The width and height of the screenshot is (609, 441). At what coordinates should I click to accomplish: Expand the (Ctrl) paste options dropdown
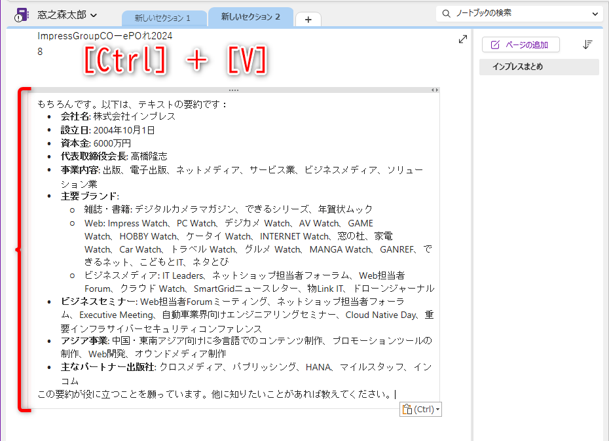click(437, 409)
